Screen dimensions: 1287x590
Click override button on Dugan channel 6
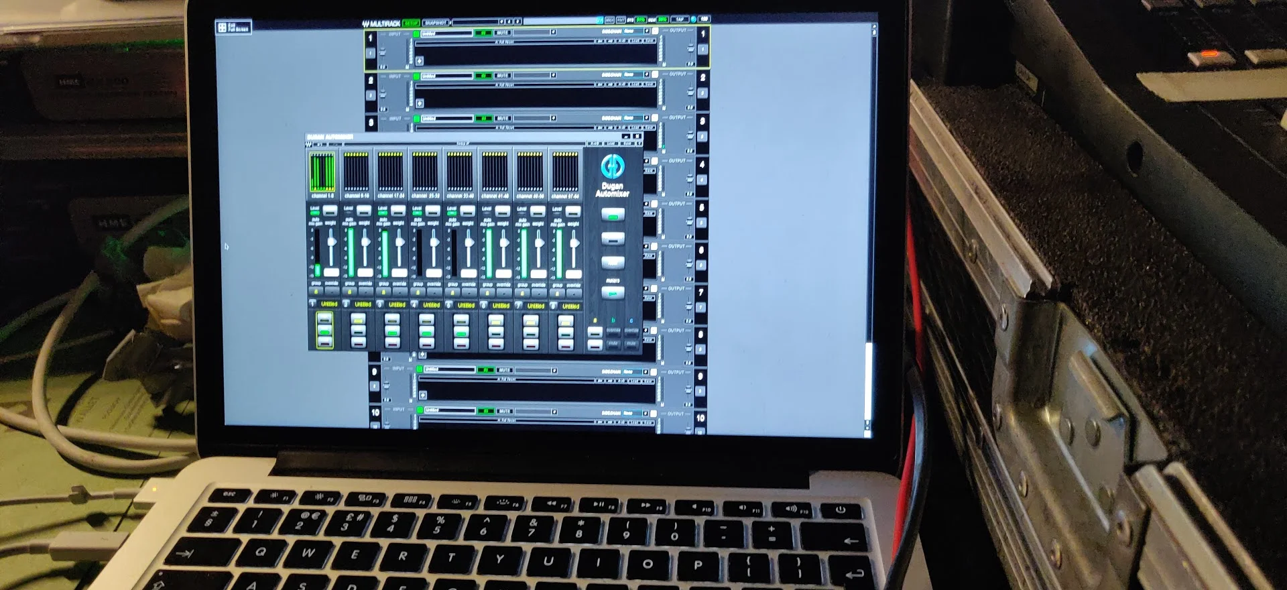[504, 293]
